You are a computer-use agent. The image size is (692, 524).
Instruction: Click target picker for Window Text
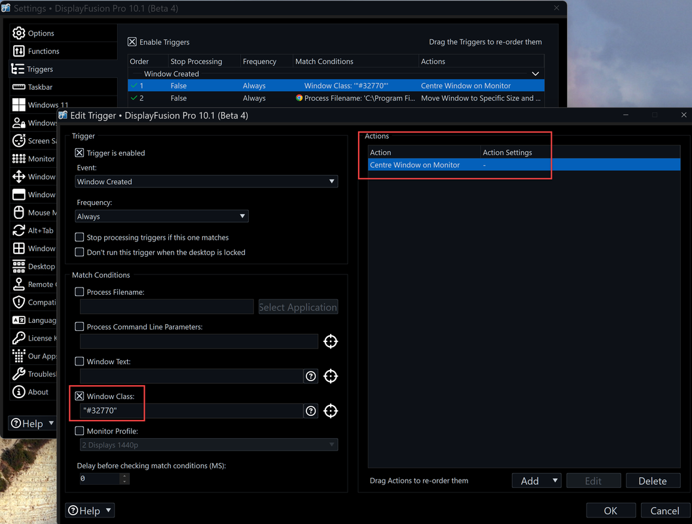tap(331, 376)
